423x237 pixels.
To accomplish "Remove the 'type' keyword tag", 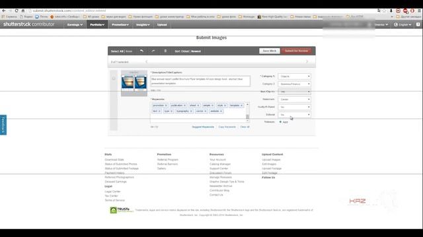I will pos(172,111).
